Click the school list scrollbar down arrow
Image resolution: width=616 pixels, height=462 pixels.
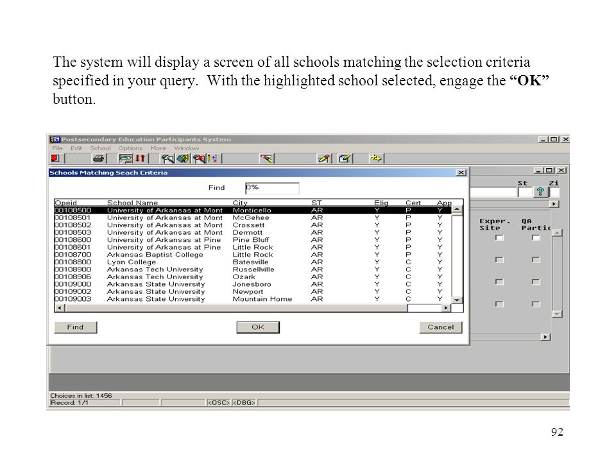tap(456, 300)
